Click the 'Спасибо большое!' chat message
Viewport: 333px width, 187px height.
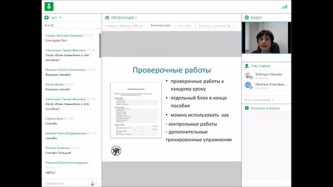coord(58,153)
